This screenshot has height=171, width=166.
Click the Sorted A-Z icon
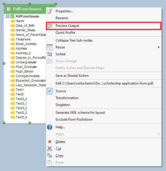click(x=50, y=54)
